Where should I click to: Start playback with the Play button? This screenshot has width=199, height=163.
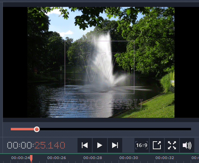[x=100, y=145]
